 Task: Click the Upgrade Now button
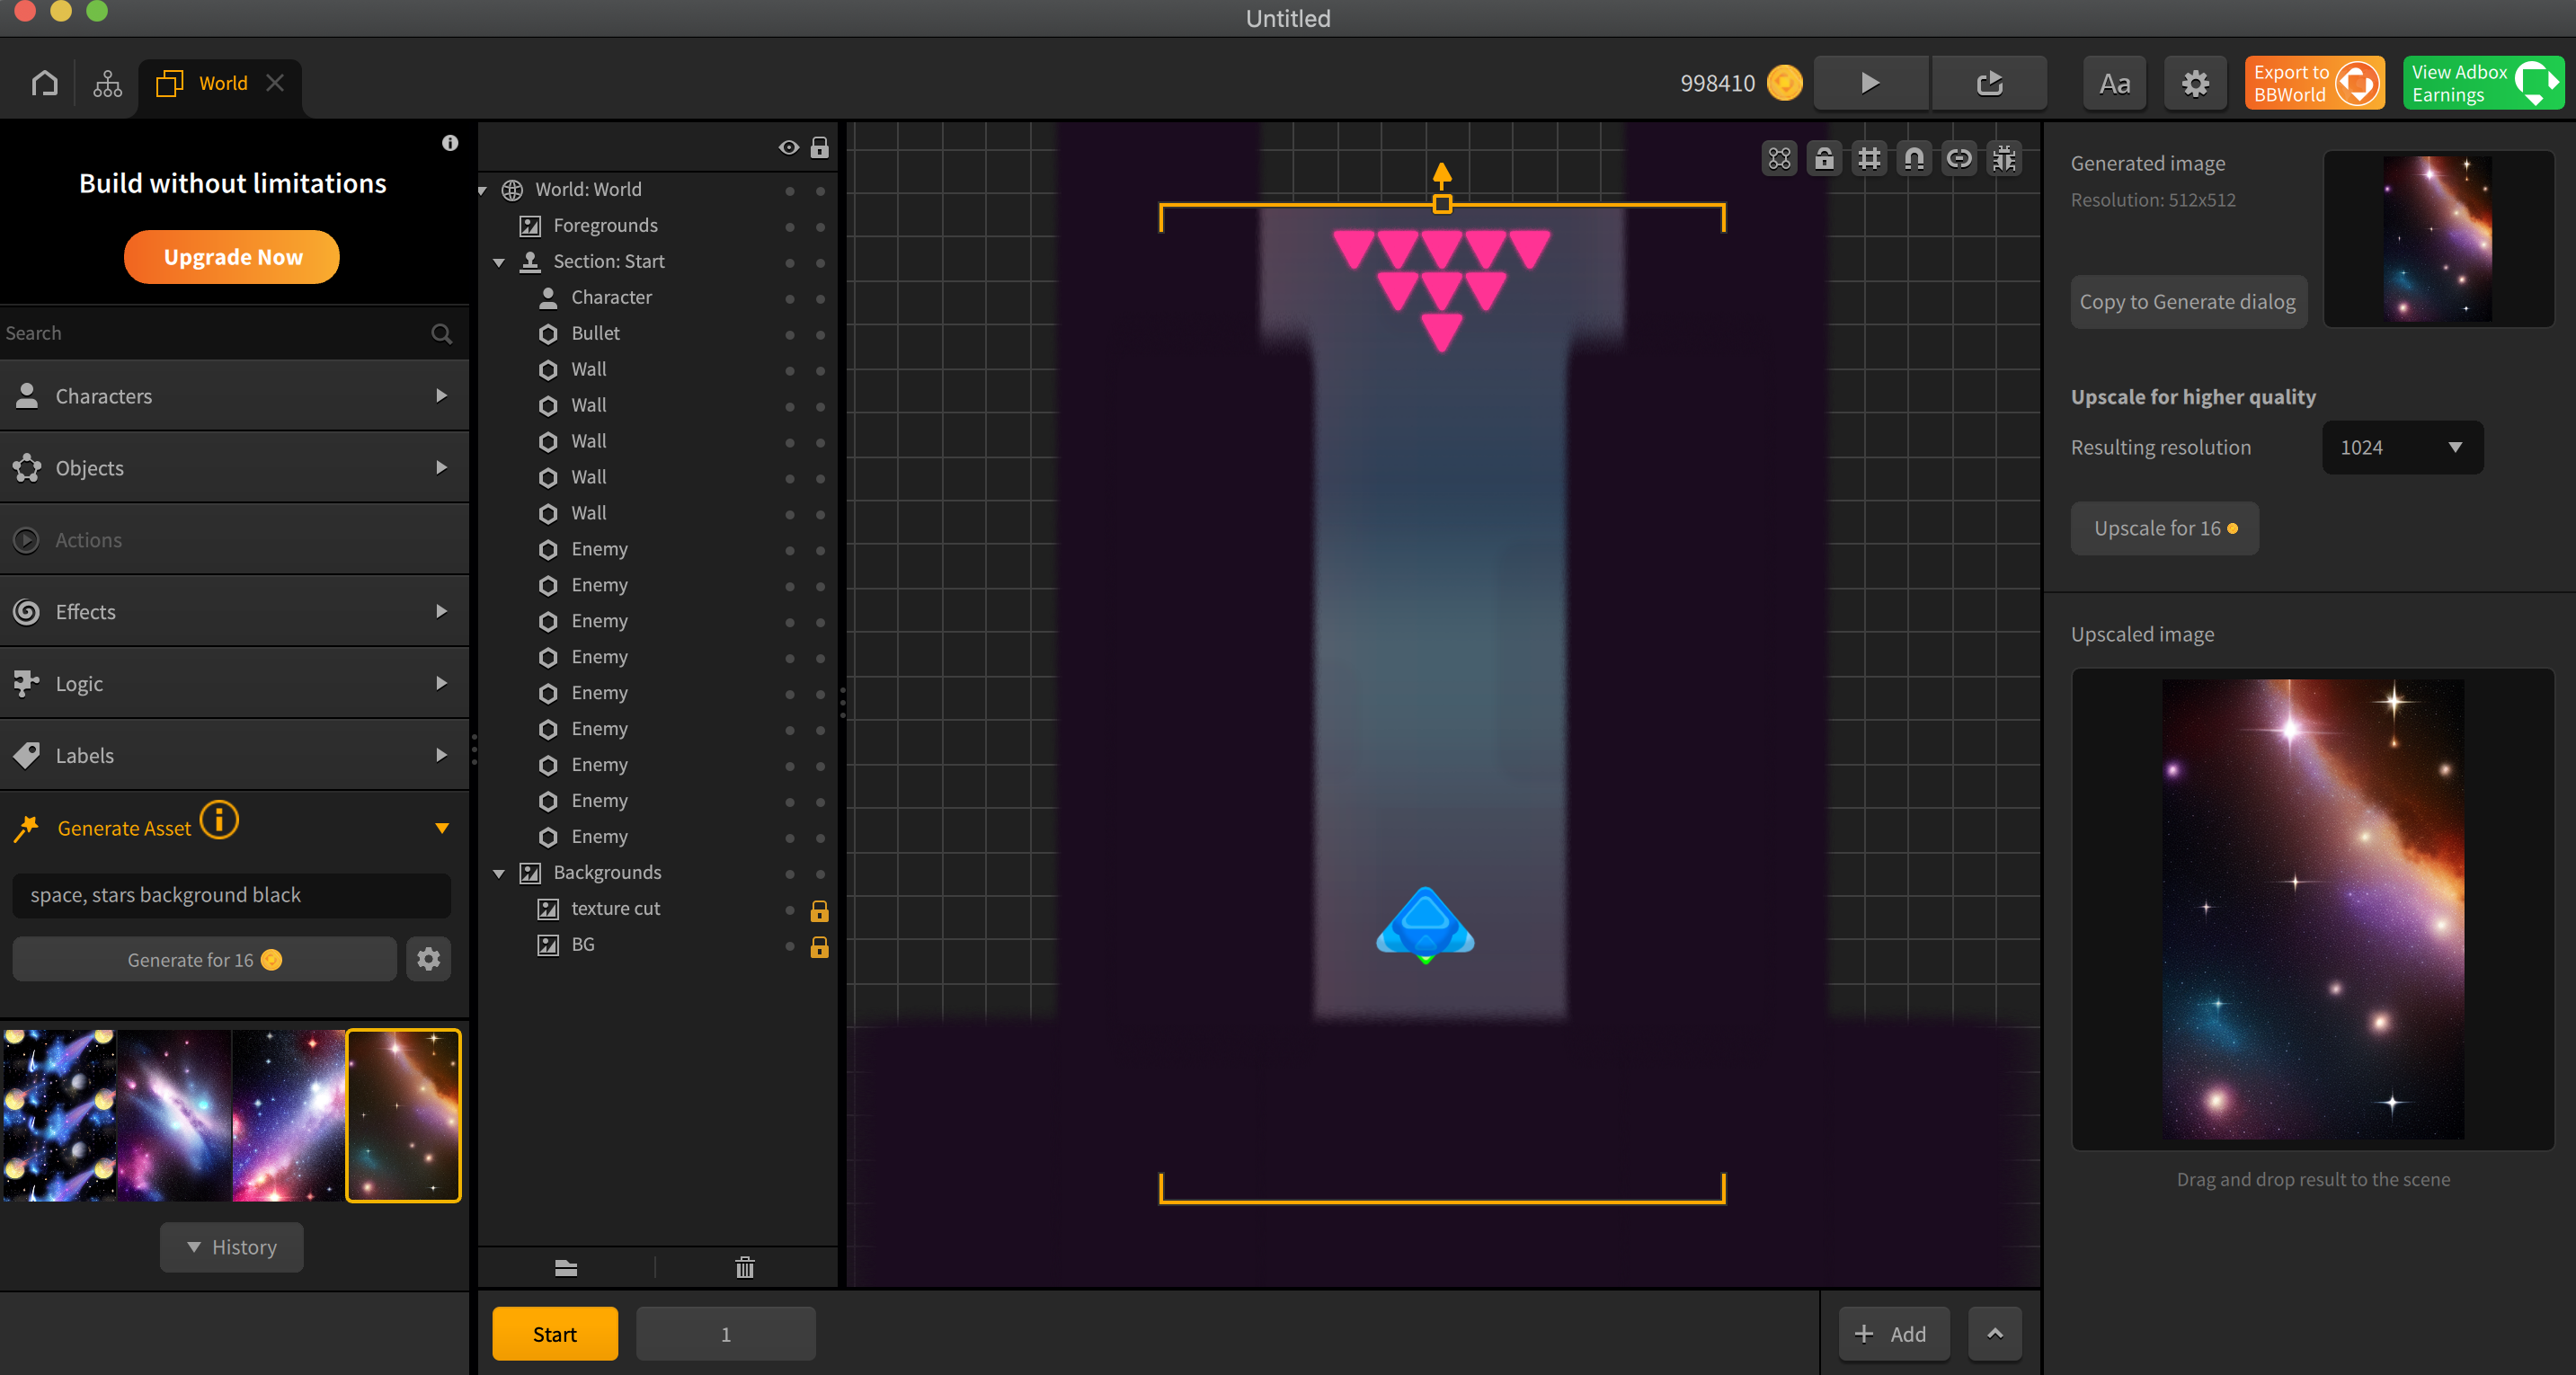tap(232, 257)
